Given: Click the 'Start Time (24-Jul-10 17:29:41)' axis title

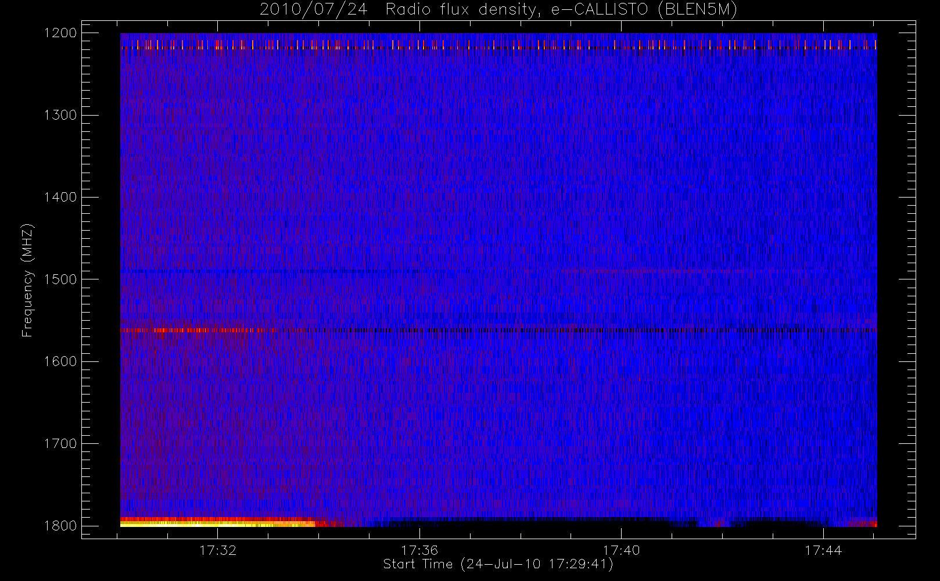Looking at the screenshot, I should point(498,564).
